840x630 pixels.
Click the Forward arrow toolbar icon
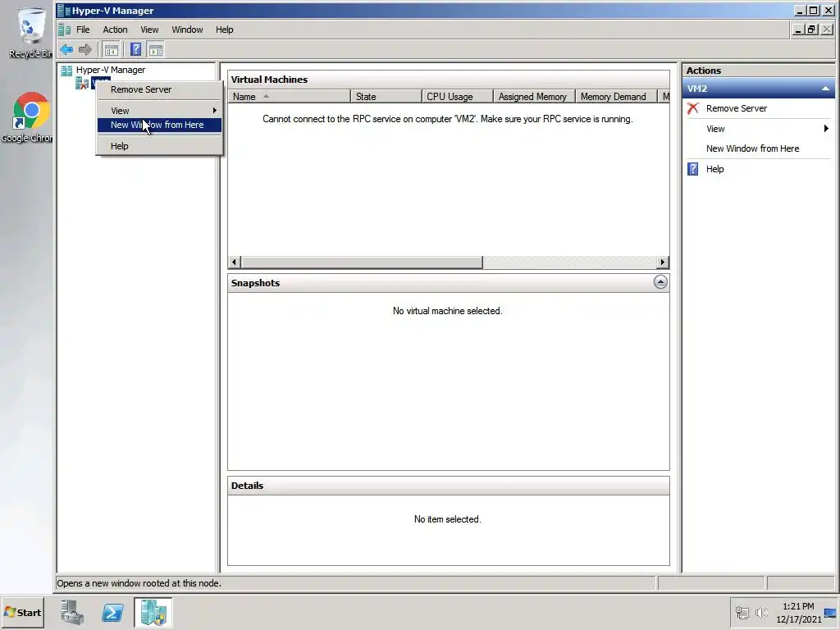[85, 50]
